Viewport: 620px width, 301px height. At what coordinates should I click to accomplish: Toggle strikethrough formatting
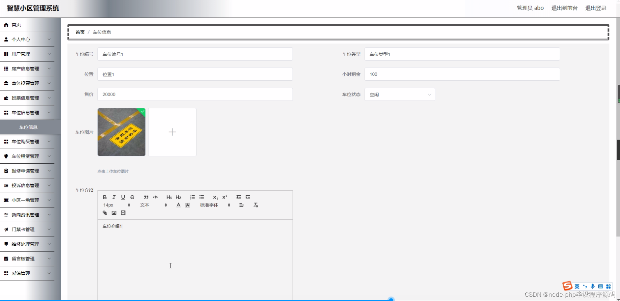tap(132, 197)
